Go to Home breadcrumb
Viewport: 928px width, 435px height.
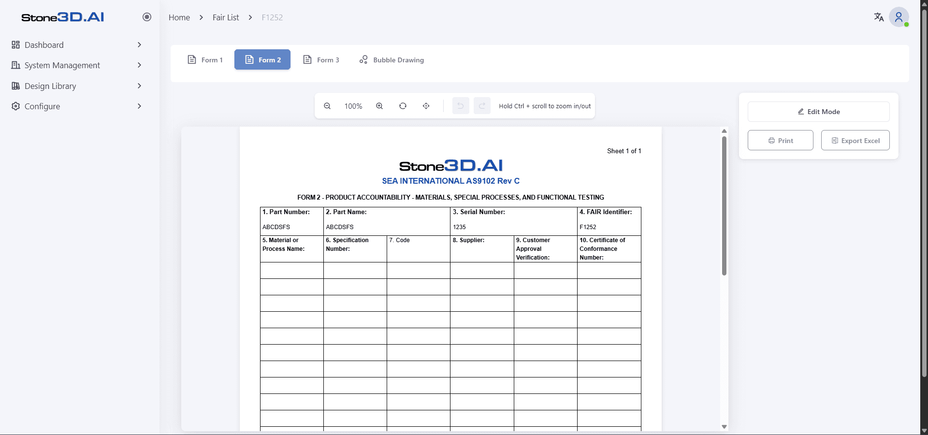pos(179,17)
